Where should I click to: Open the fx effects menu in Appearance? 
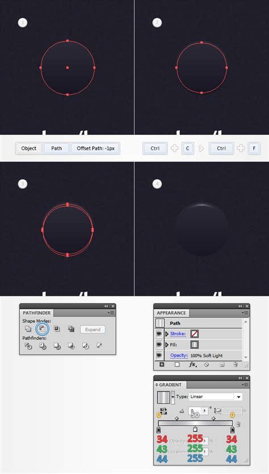192,365
